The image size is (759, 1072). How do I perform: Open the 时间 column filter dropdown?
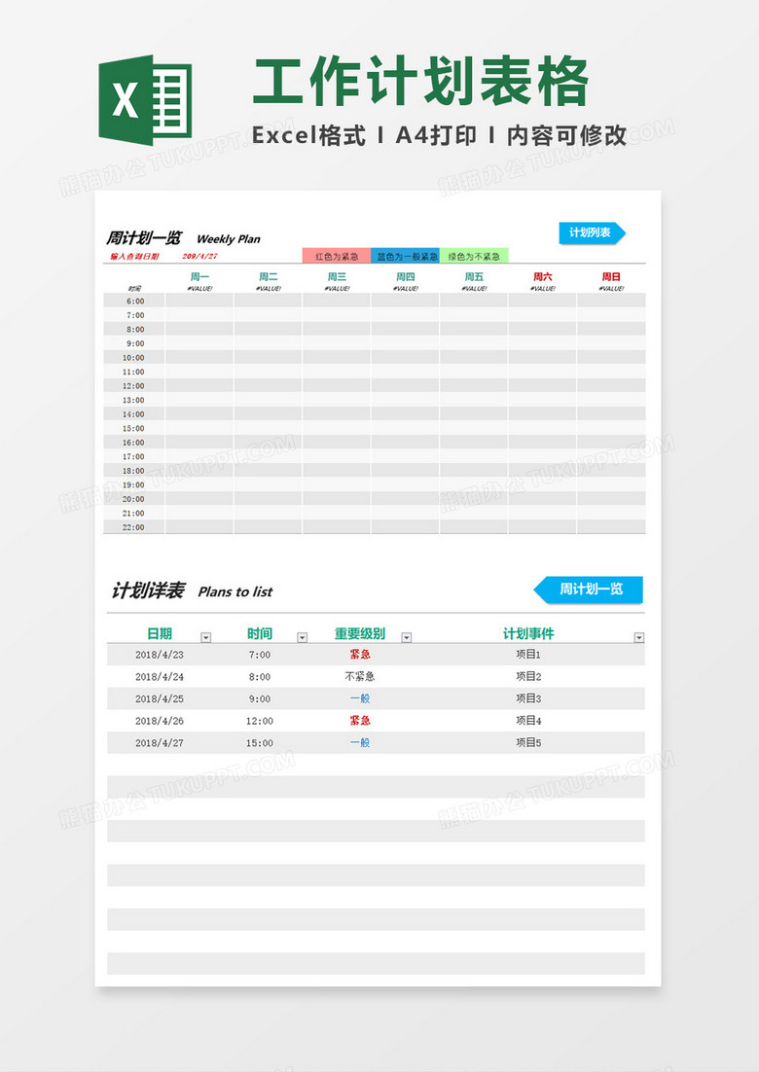point(302,638)
